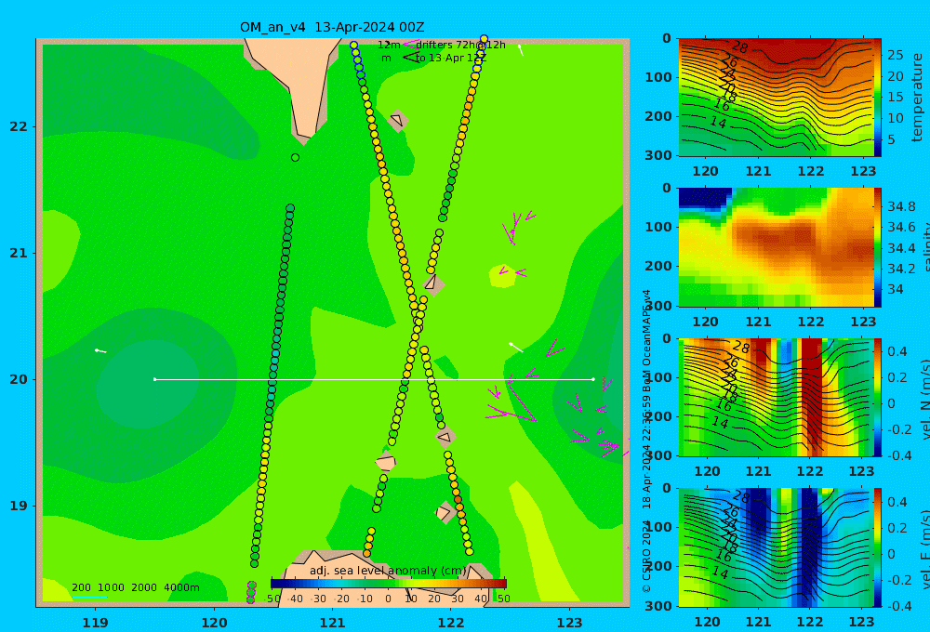Click the small island marker near 21.9N 121.5E
Screen dimensions: 930x632
397,120
